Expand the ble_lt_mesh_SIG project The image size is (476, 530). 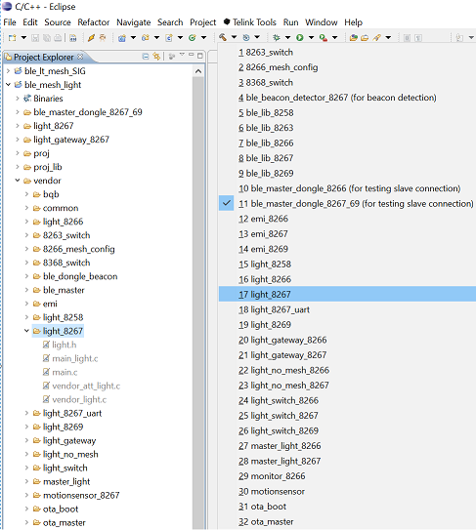8,71
